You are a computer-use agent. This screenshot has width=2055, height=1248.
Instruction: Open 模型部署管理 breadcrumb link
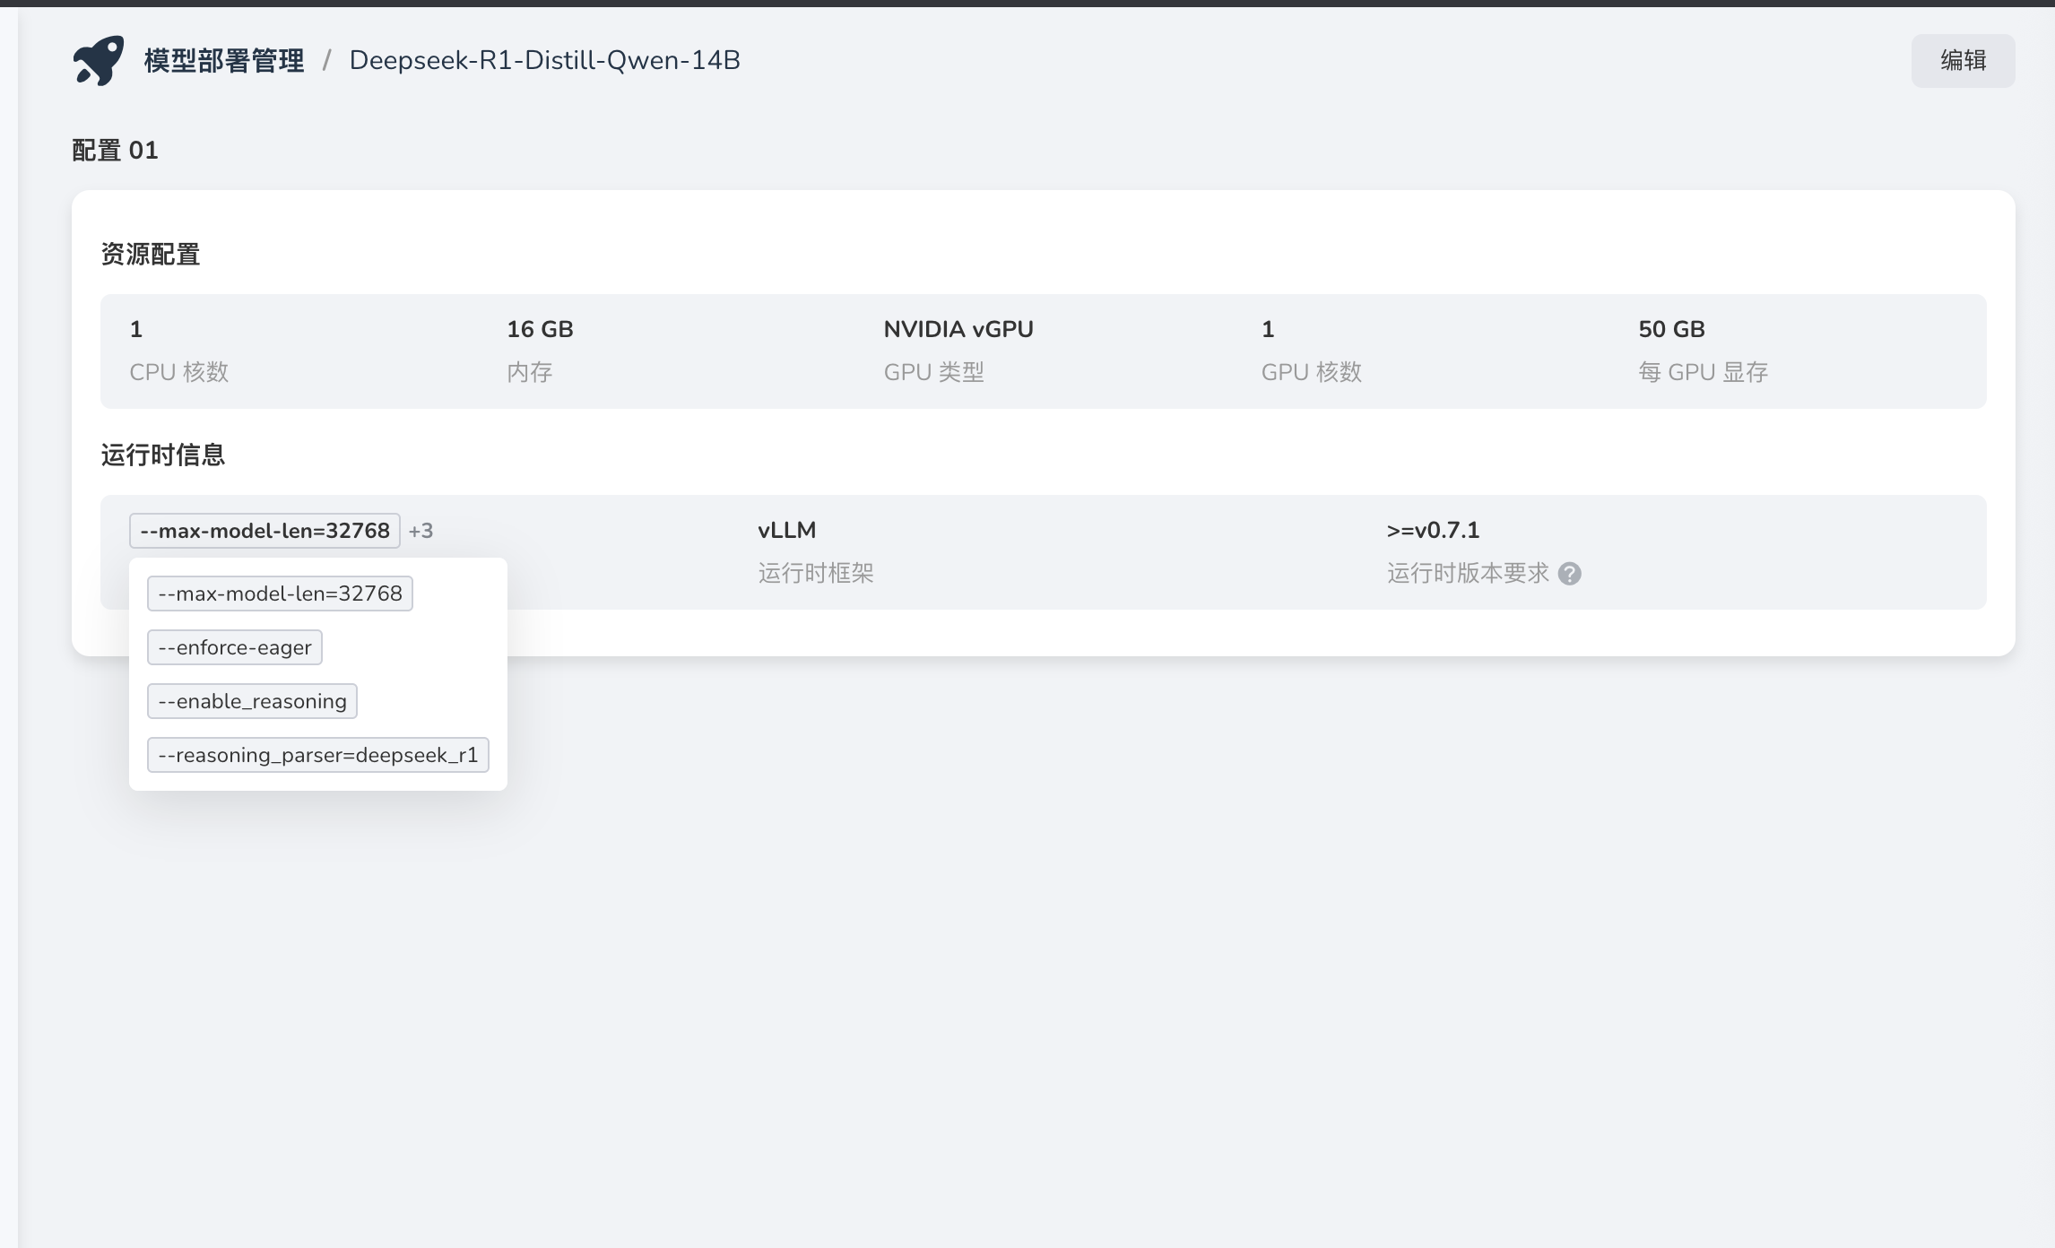[224, 61]
